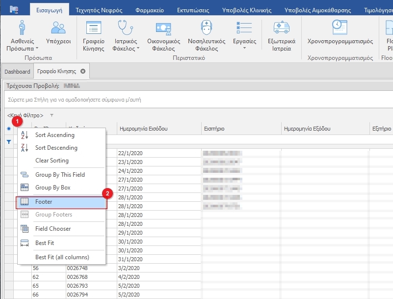Open Χρονοπρογραμματισμός clock icon
This screenshot has width=393, height=299.
(340, 27)
